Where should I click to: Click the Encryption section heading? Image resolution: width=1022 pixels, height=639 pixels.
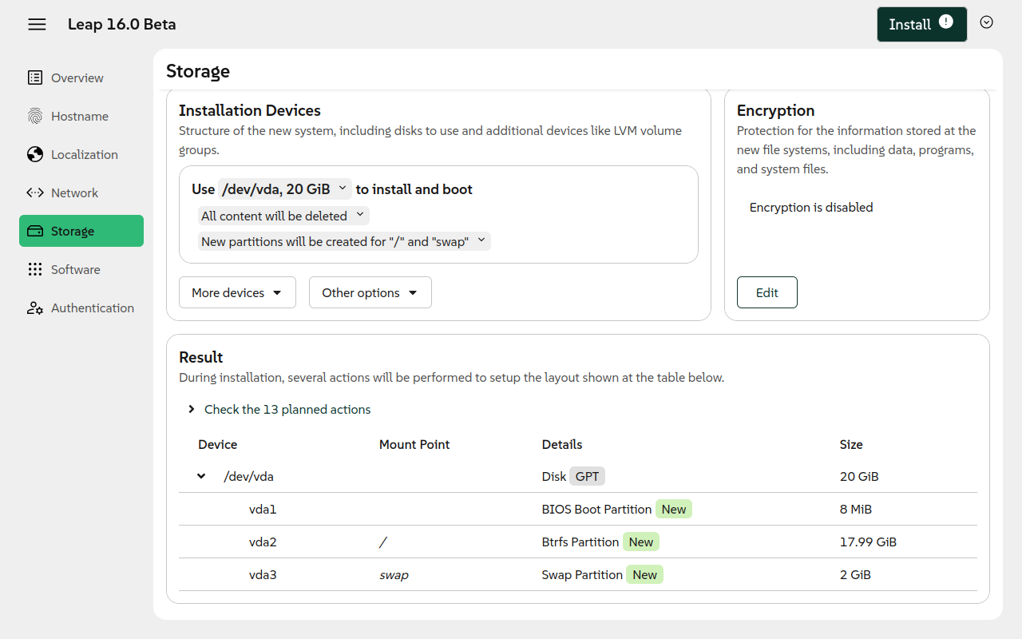pos(775,110)
